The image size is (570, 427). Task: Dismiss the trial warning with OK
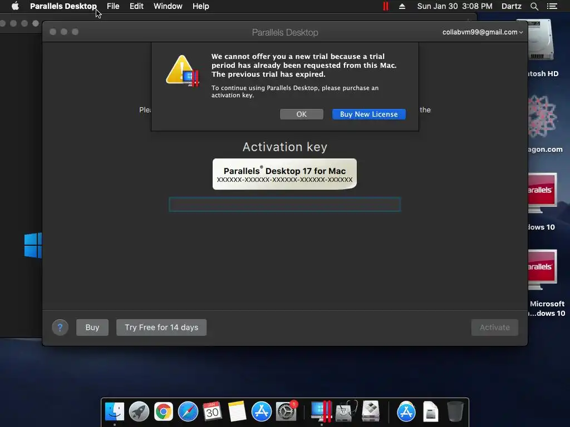point(301,114)
